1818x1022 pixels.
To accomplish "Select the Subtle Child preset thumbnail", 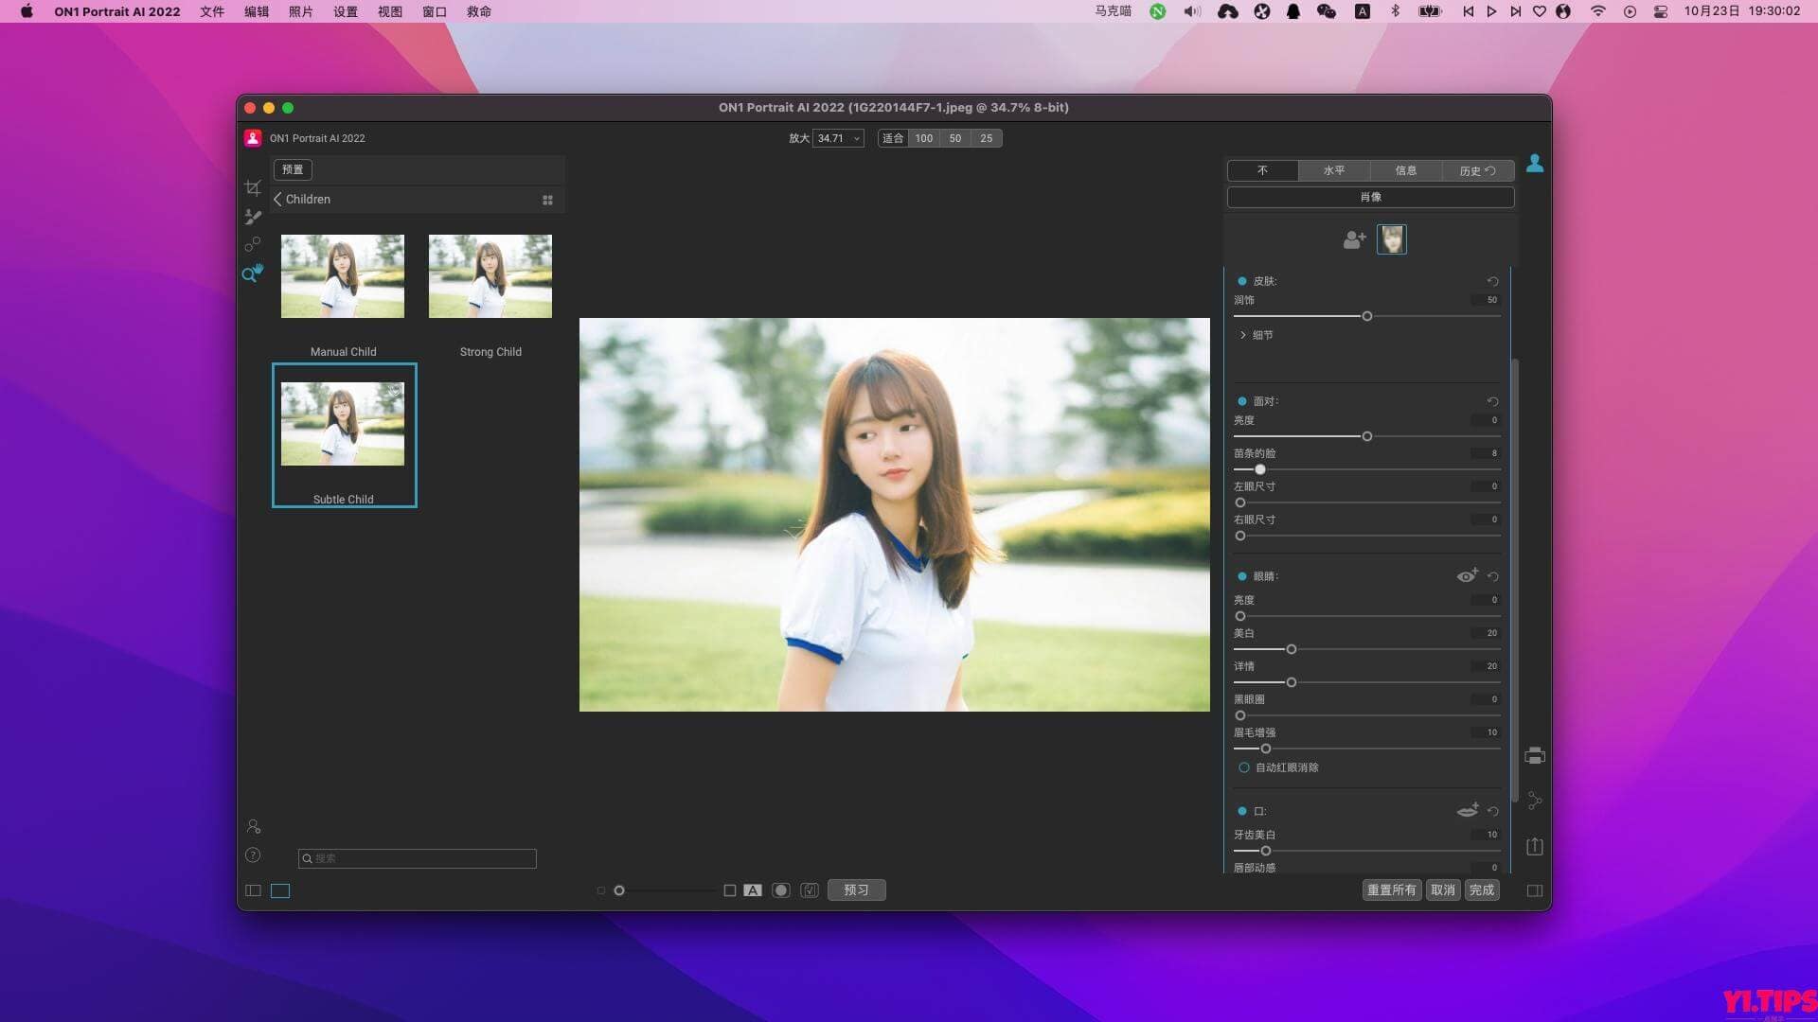I will pos(342,423).
